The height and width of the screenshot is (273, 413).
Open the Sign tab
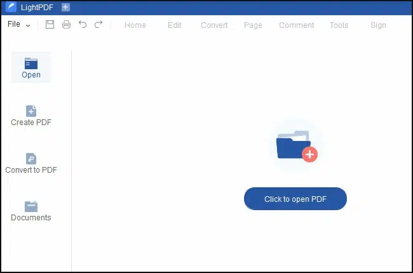tap(378, 25)
